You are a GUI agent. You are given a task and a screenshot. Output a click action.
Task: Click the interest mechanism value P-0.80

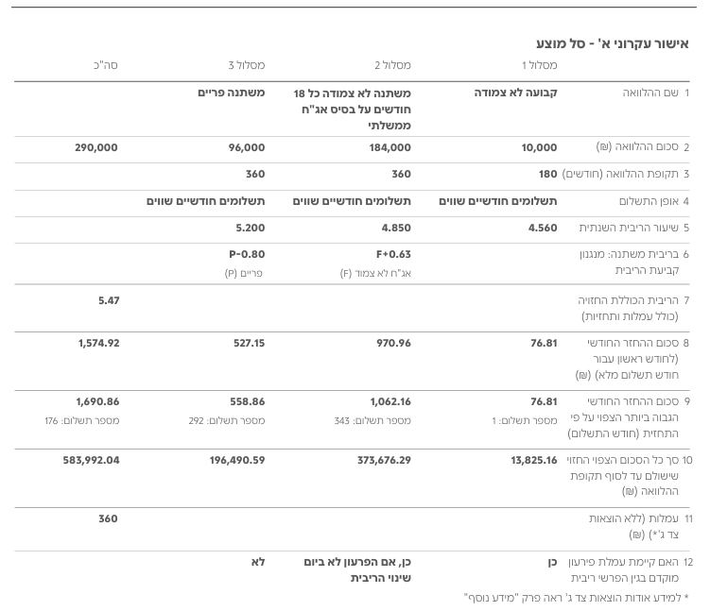(x=247, y=254)
